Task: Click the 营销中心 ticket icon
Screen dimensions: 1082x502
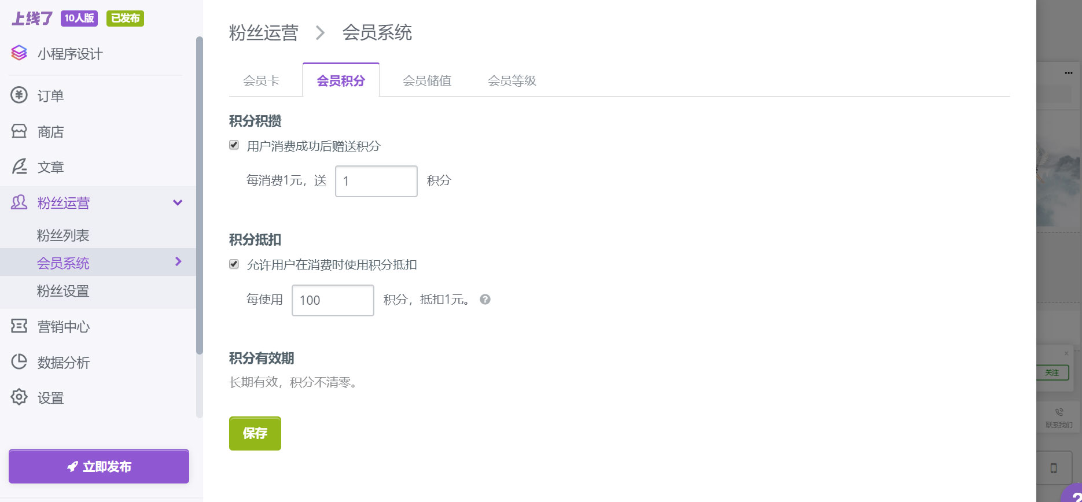Action: [19, 326]
